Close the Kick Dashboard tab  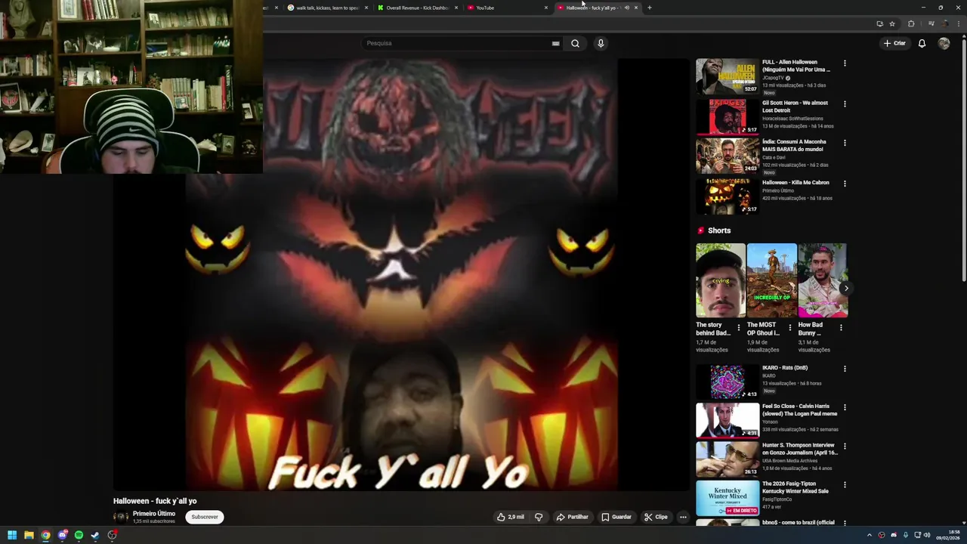click(x=456, y=8)
